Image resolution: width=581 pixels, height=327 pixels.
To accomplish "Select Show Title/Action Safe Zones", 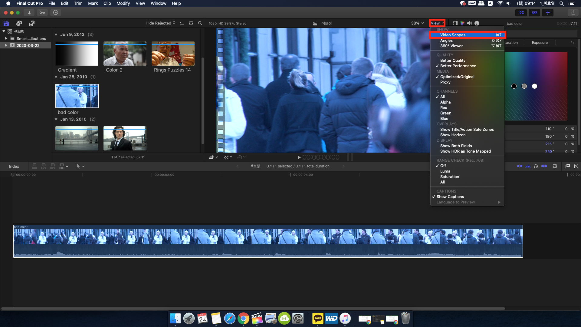I will (x=467, y=129).
